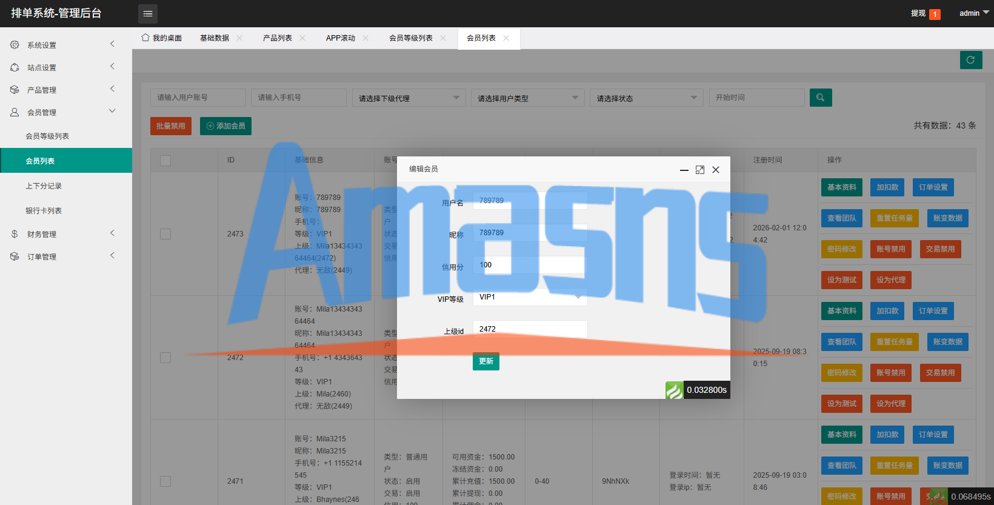Maximize the 编辑会员 dialog

[700, 170]
